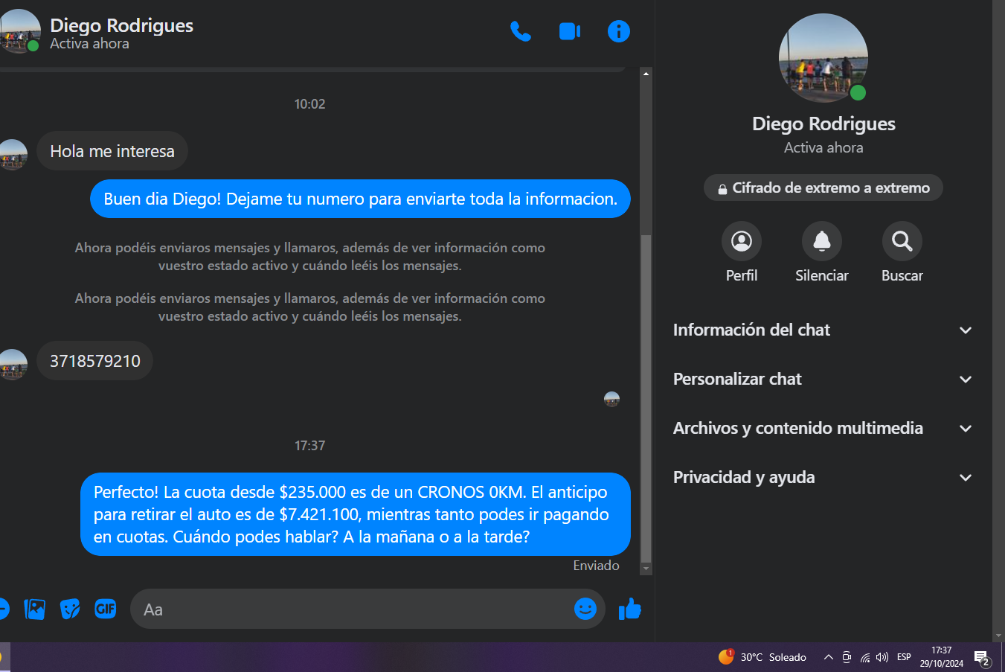The width and height of the screenshot is (1005, 672).
Task: Expand Privacidad y ayuda section
Action: coord(823,478)
